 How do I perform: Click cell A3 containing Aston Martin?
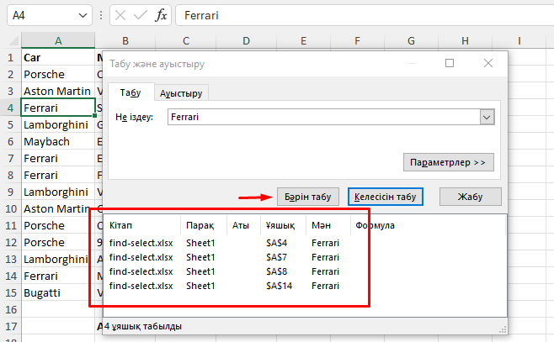click(58, 92)
